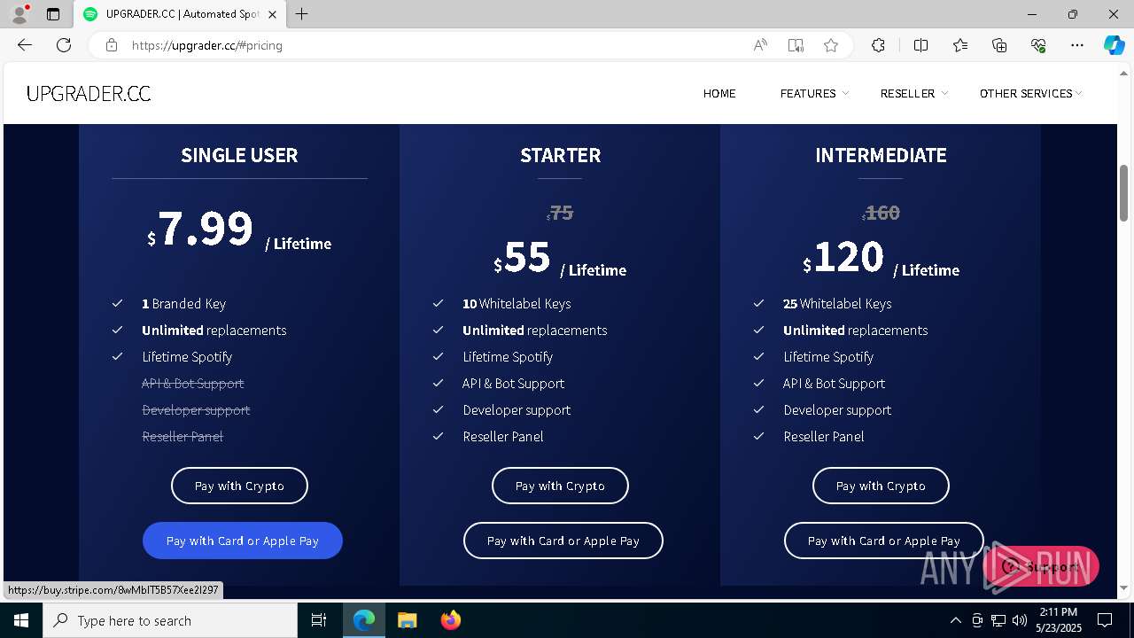Select the STARTER plan heading

(x=560, y=155)
